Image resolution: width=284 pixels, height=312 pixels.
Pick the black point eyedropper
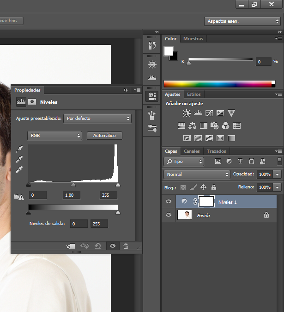19,149
